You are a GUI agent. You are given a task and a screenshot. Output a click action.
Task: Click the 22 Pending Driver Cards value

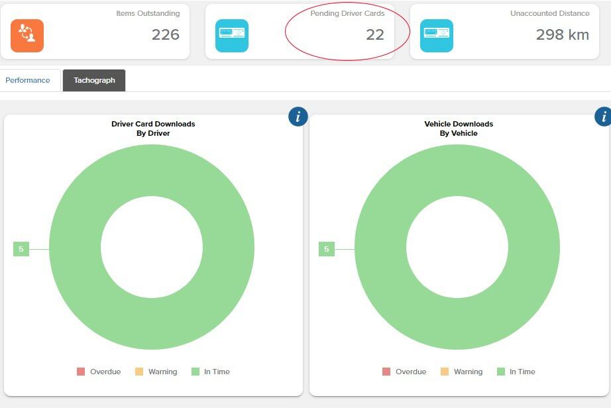(375, 34)
